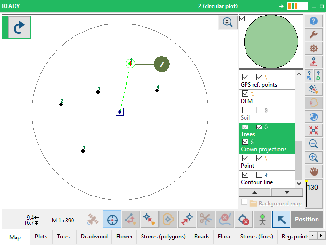Click the greyed polygon import icon
The width and height of the screenshot is (326, 245).
[x=313, y=103]
